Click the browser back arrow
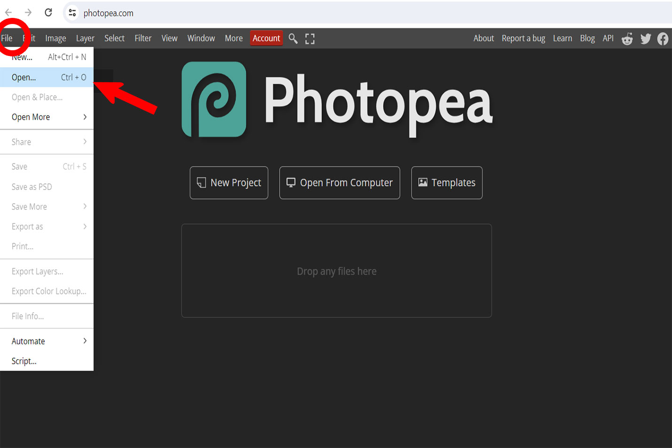 [8, 13]
